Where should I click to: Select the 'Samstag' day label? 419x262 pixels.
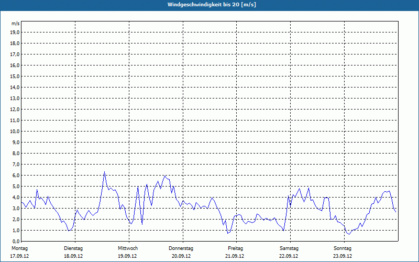coord(289,248)
